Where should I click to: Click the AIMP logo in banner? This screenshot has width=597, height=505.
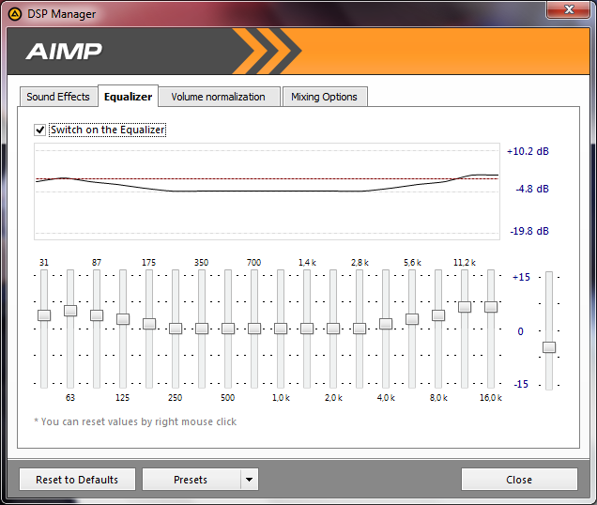click(64, 52)
